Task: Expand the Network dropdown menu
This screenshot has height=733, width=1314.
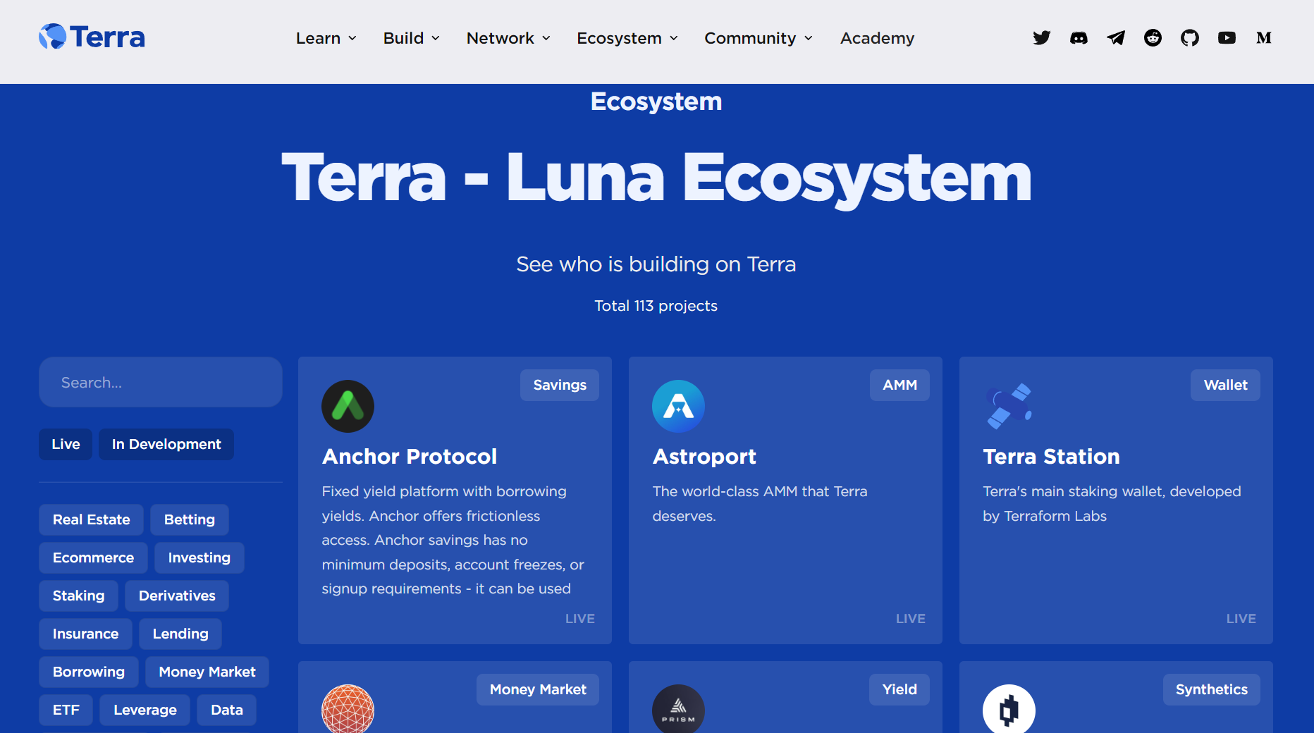Action: pos(508,38)
